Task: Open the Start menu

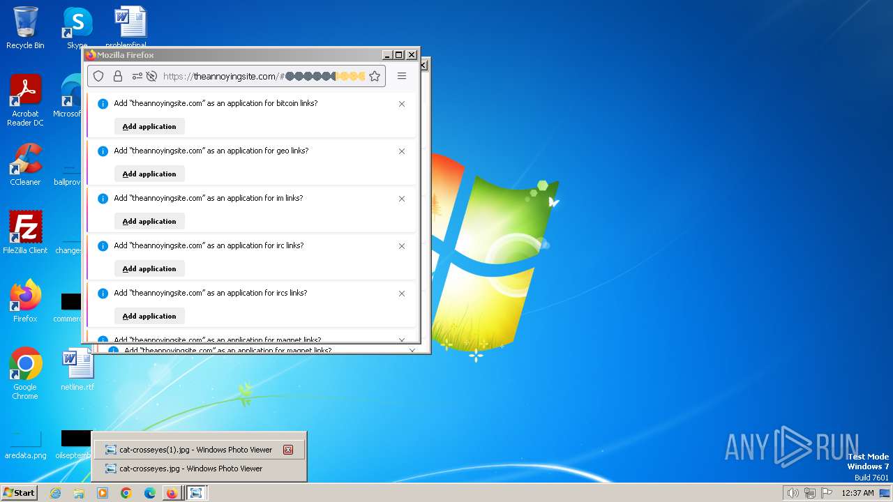Action: click(19, 492)
